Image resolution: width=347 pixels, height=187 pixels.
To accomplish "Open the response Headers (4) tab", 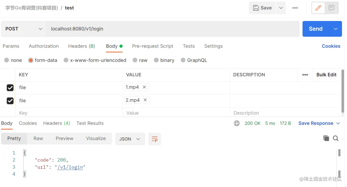I will pos(57,123).
